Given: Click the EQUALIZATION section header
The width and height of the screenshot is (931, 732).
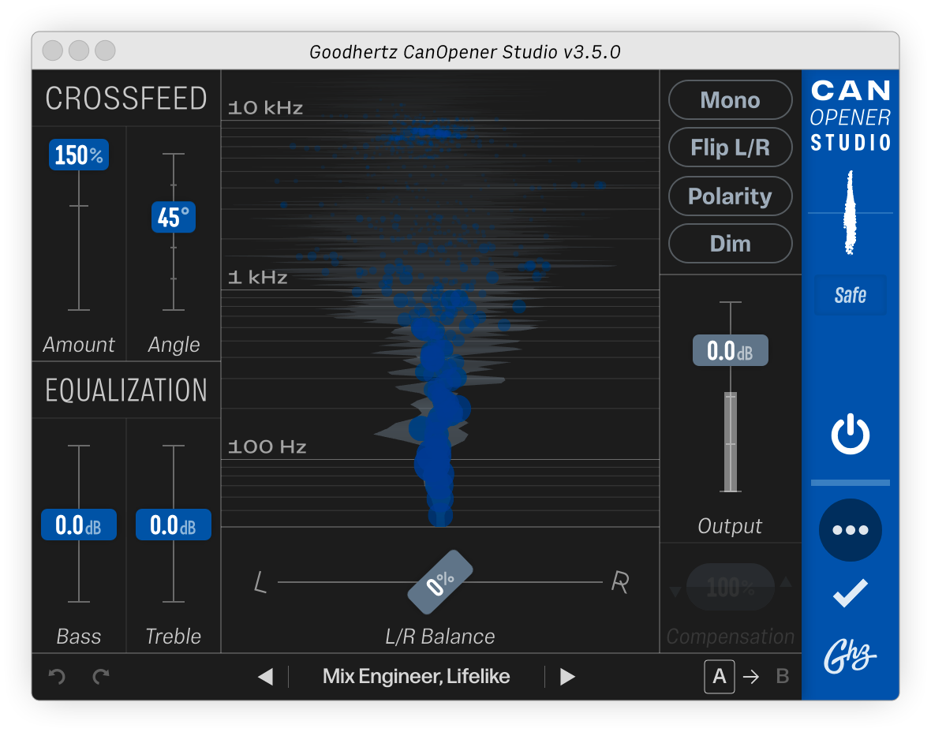Looking at the screenshot, I should (126, 390).
